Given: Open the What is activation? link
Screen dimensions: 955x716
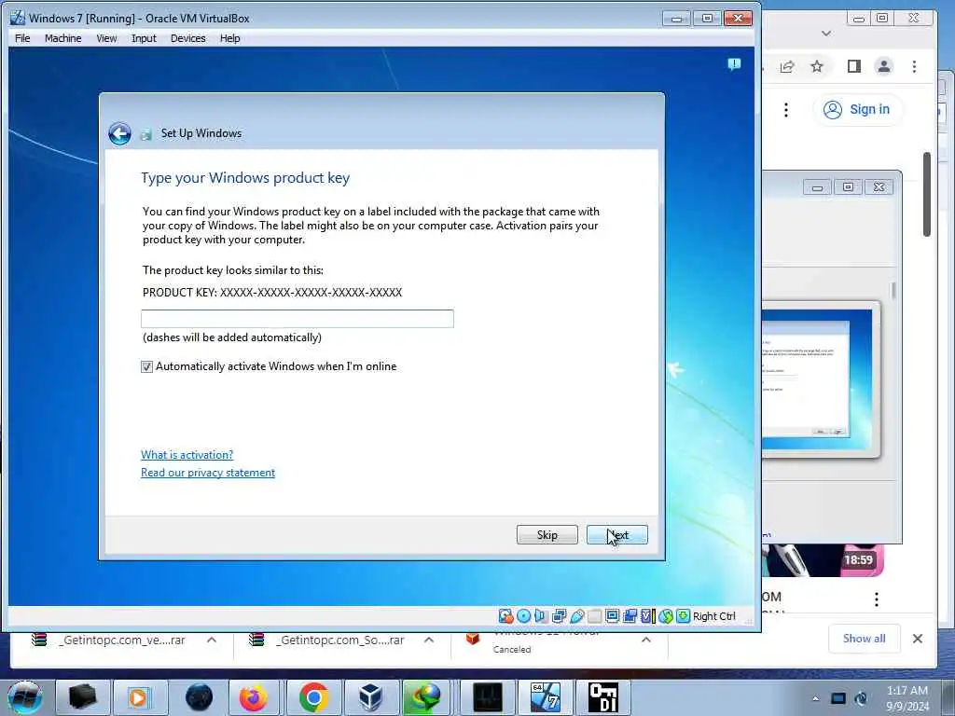Looking at the screenshot, I should pyautogui.click(x=187, y=455).
